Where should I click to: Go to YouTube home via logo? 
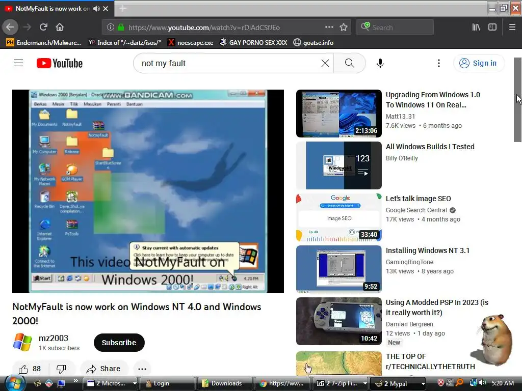(60, 63)
